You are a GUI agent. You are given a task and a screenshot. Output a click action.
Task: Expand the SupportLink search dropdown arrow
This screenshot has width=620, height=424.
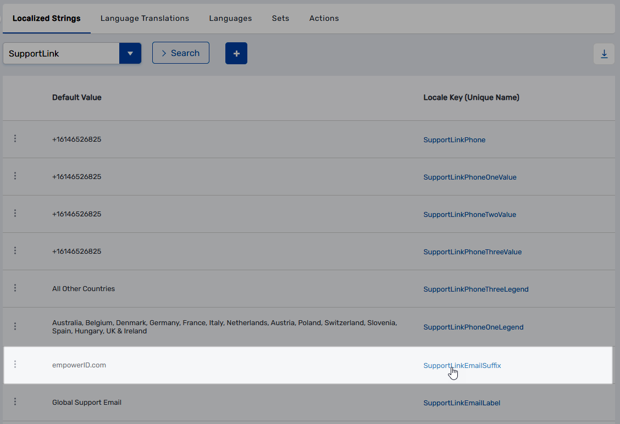coord(130,53)
